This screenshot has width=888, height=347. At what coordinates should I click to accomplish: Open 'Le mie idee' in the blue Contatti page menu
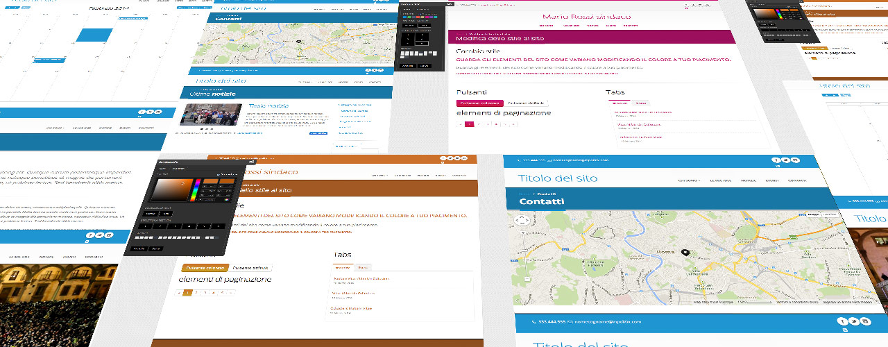coord(720,180)
